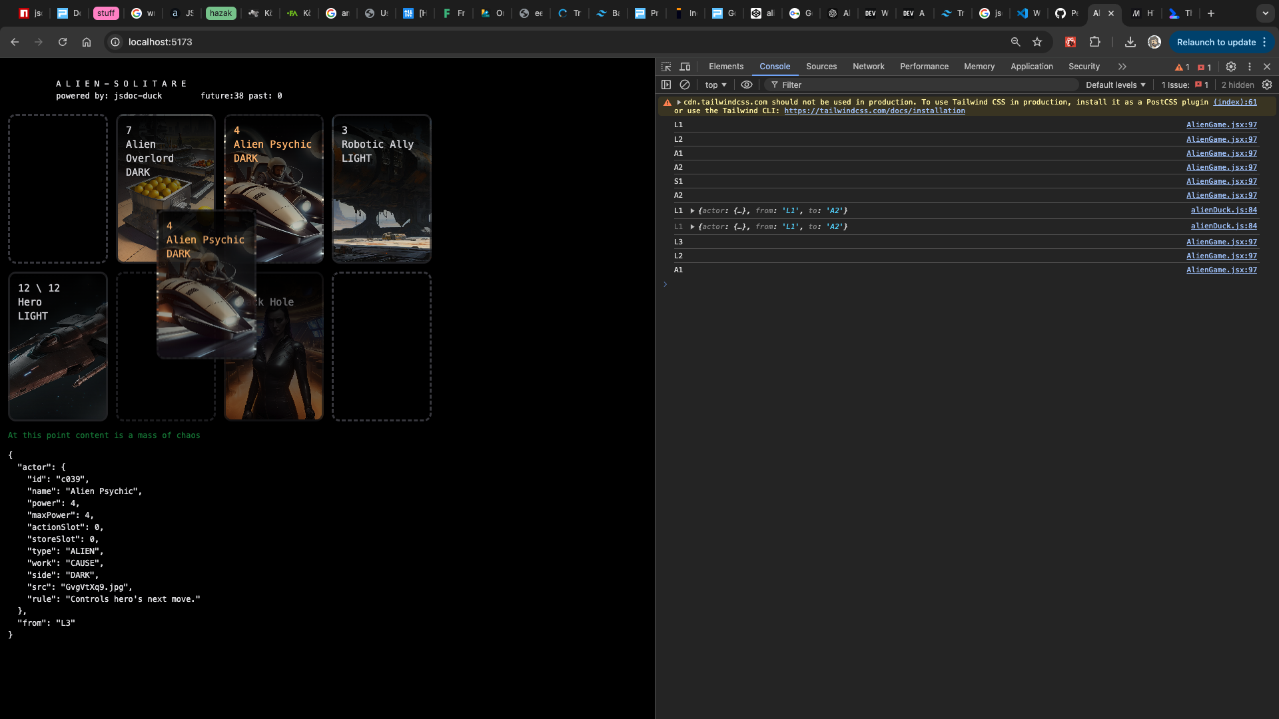Open the DevTools three-dot menu
This screenshot has height=719, width=1279.
tap(1250, 67)
